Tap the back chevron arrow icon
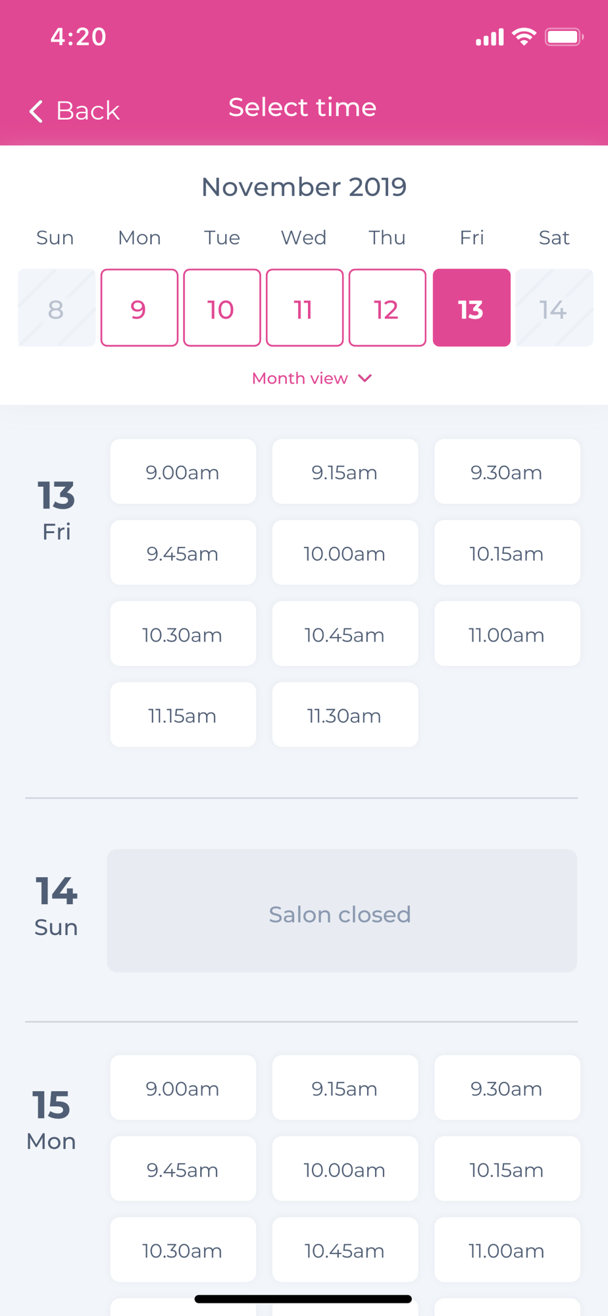 36,111
